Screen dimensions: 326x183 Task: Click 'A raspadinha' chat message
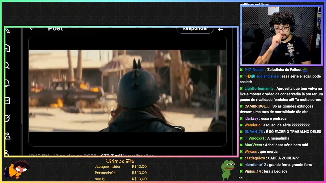(x=278, y=138)
